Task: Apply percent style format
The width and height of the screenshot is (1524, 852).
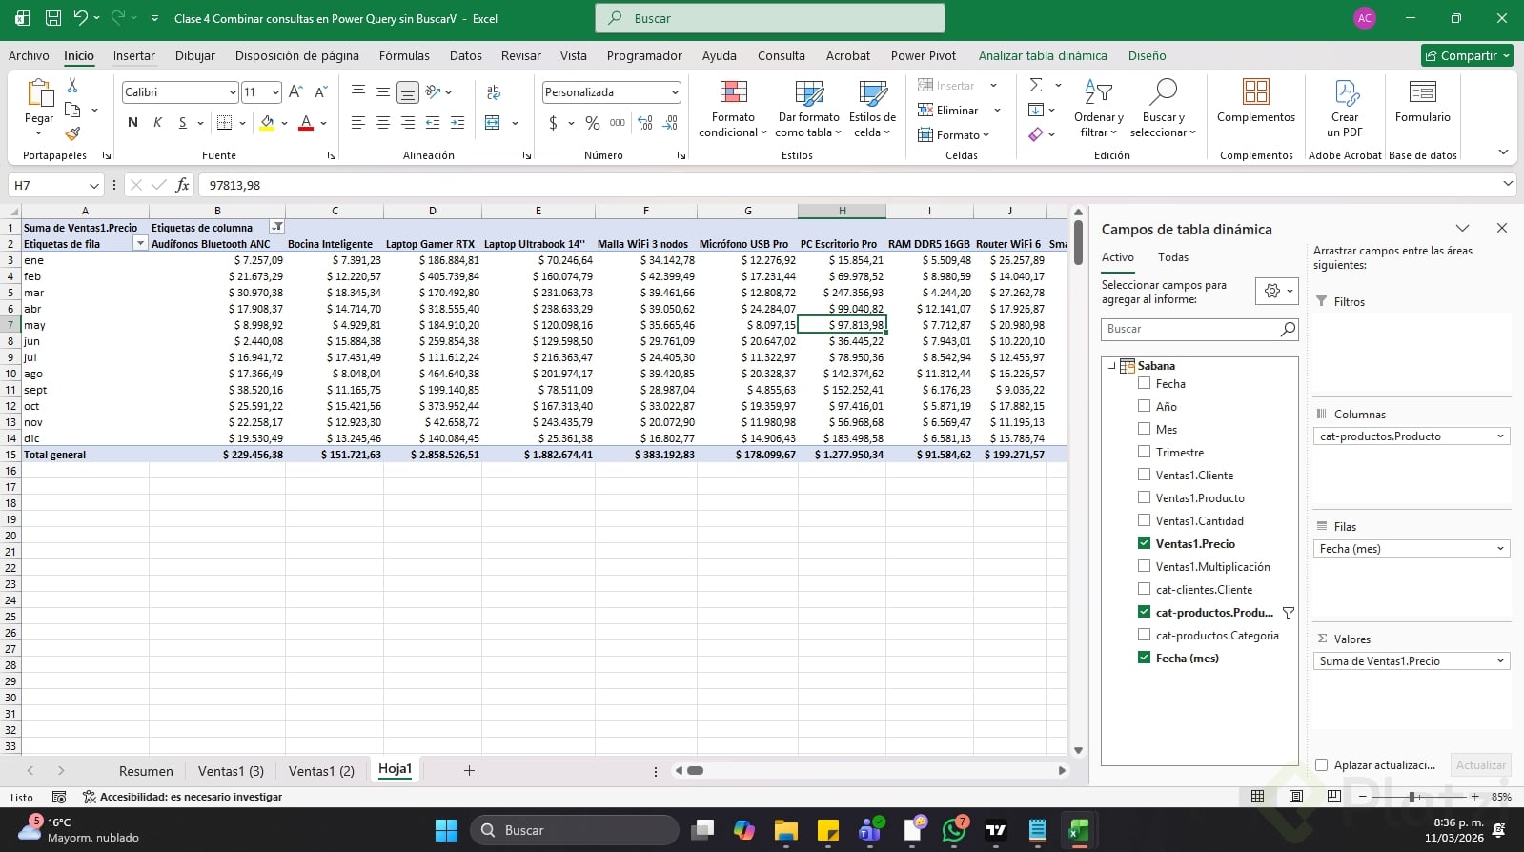Action: click(x=593, y=123)
